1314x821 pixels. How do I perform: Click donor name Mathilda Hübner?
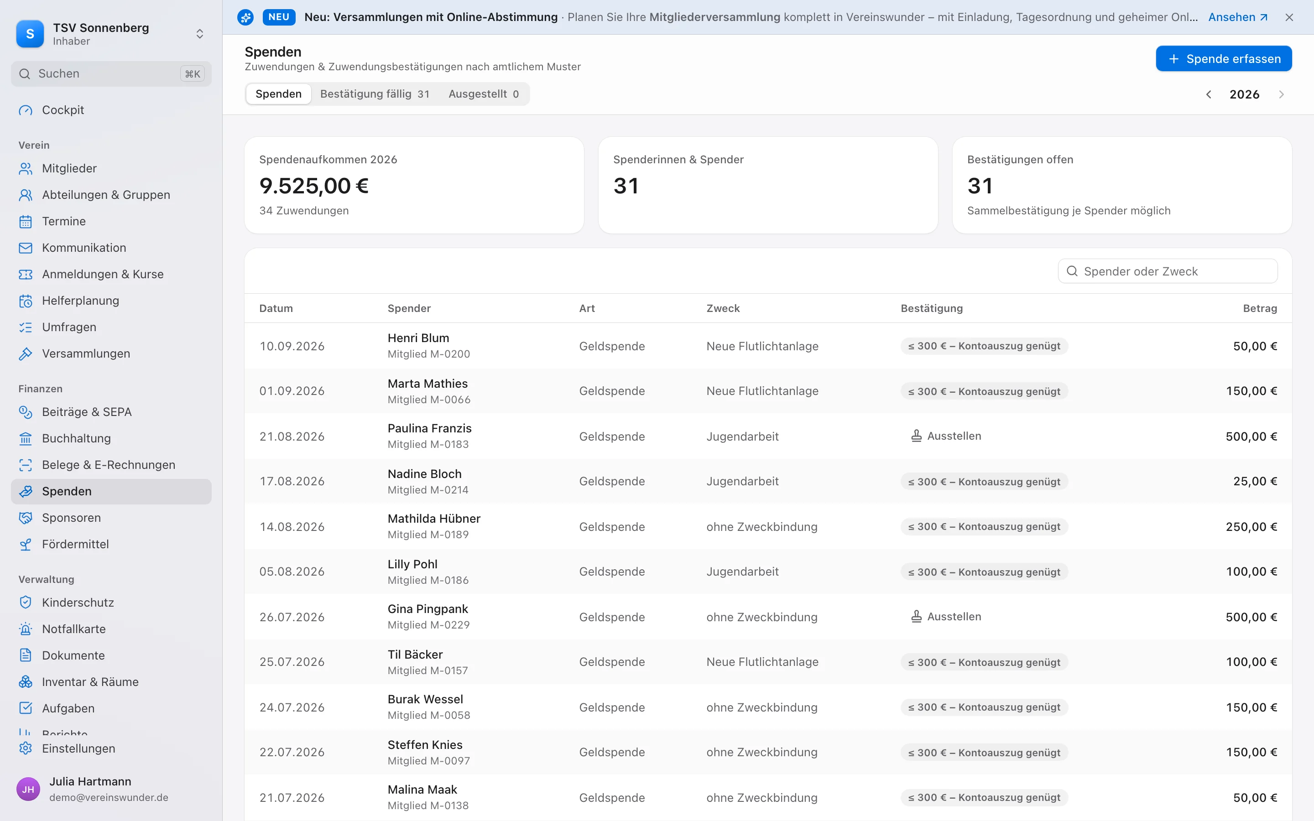click(x=434, y=519)
